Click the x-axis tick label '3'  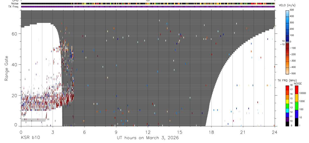pyautogui.click(x=53, y=132)
